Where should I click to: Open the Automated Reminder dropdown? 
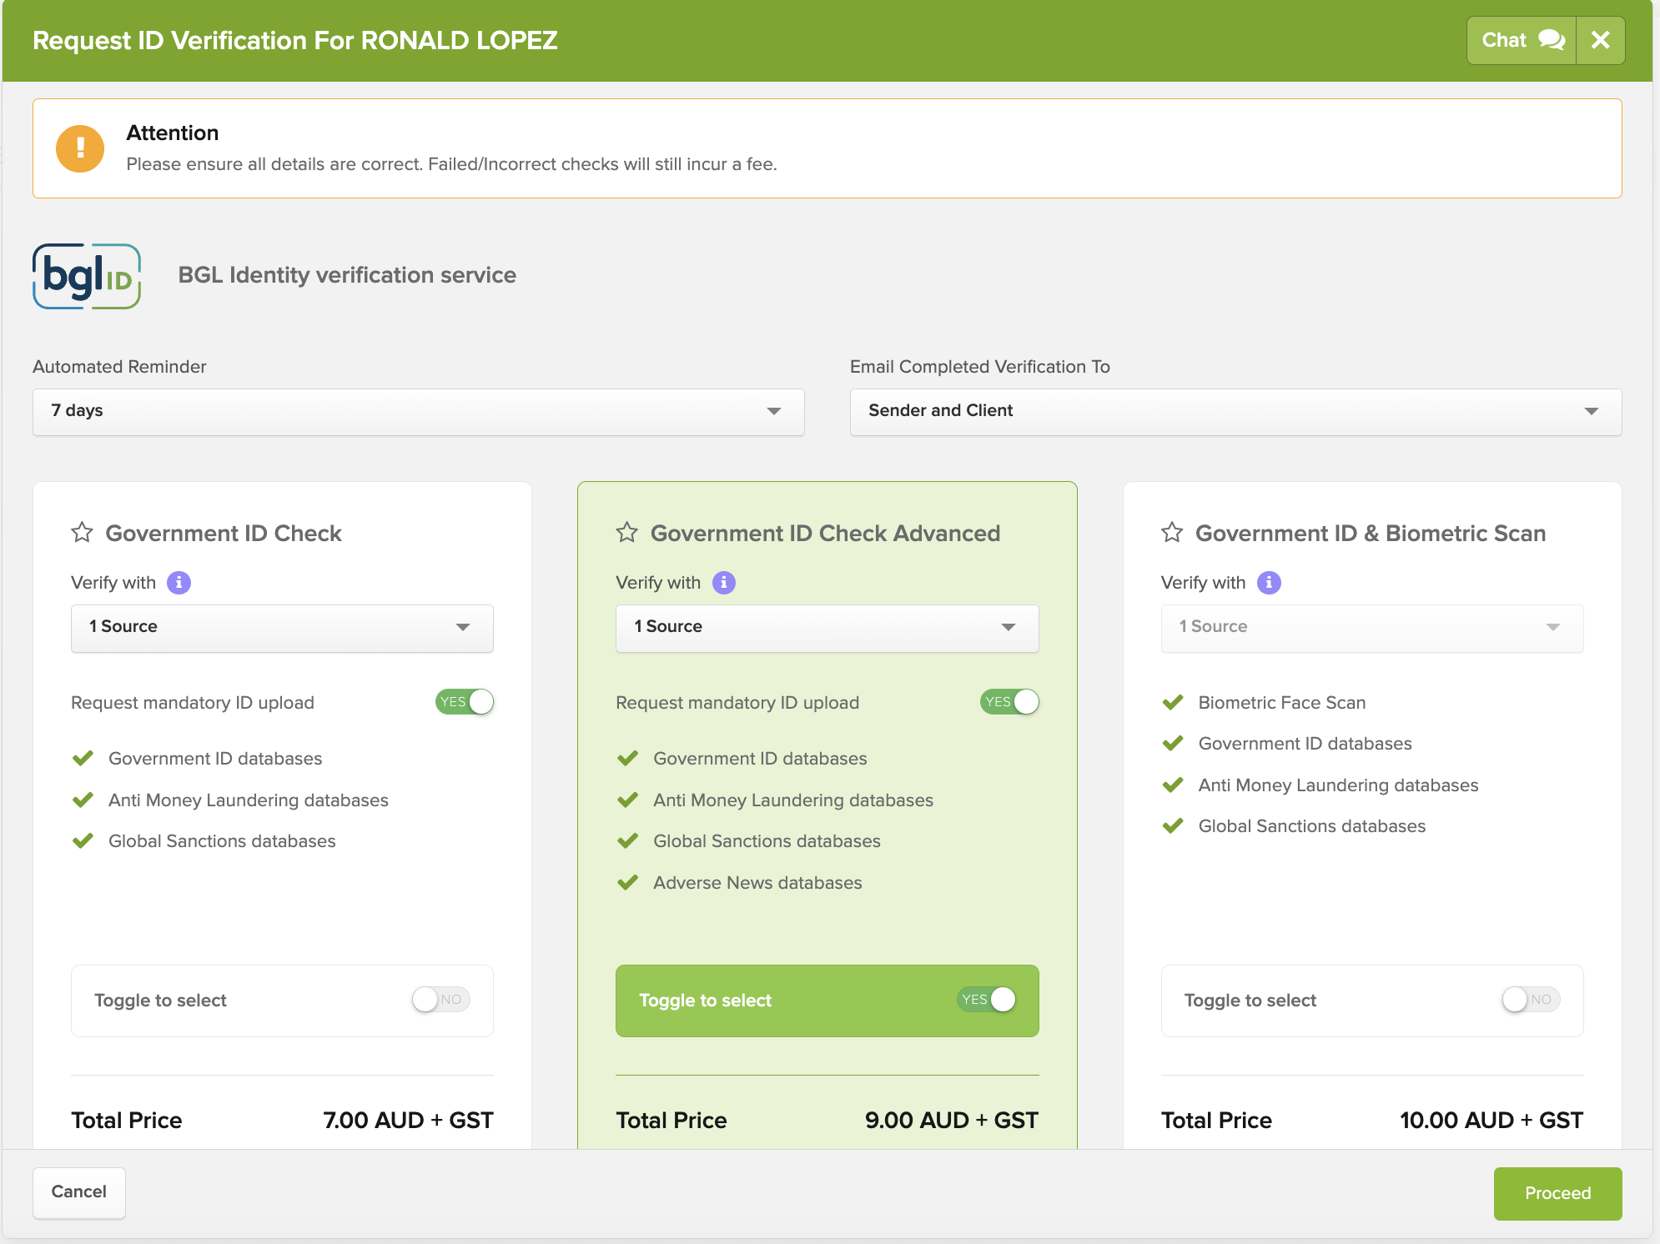[x=418, y=411]
